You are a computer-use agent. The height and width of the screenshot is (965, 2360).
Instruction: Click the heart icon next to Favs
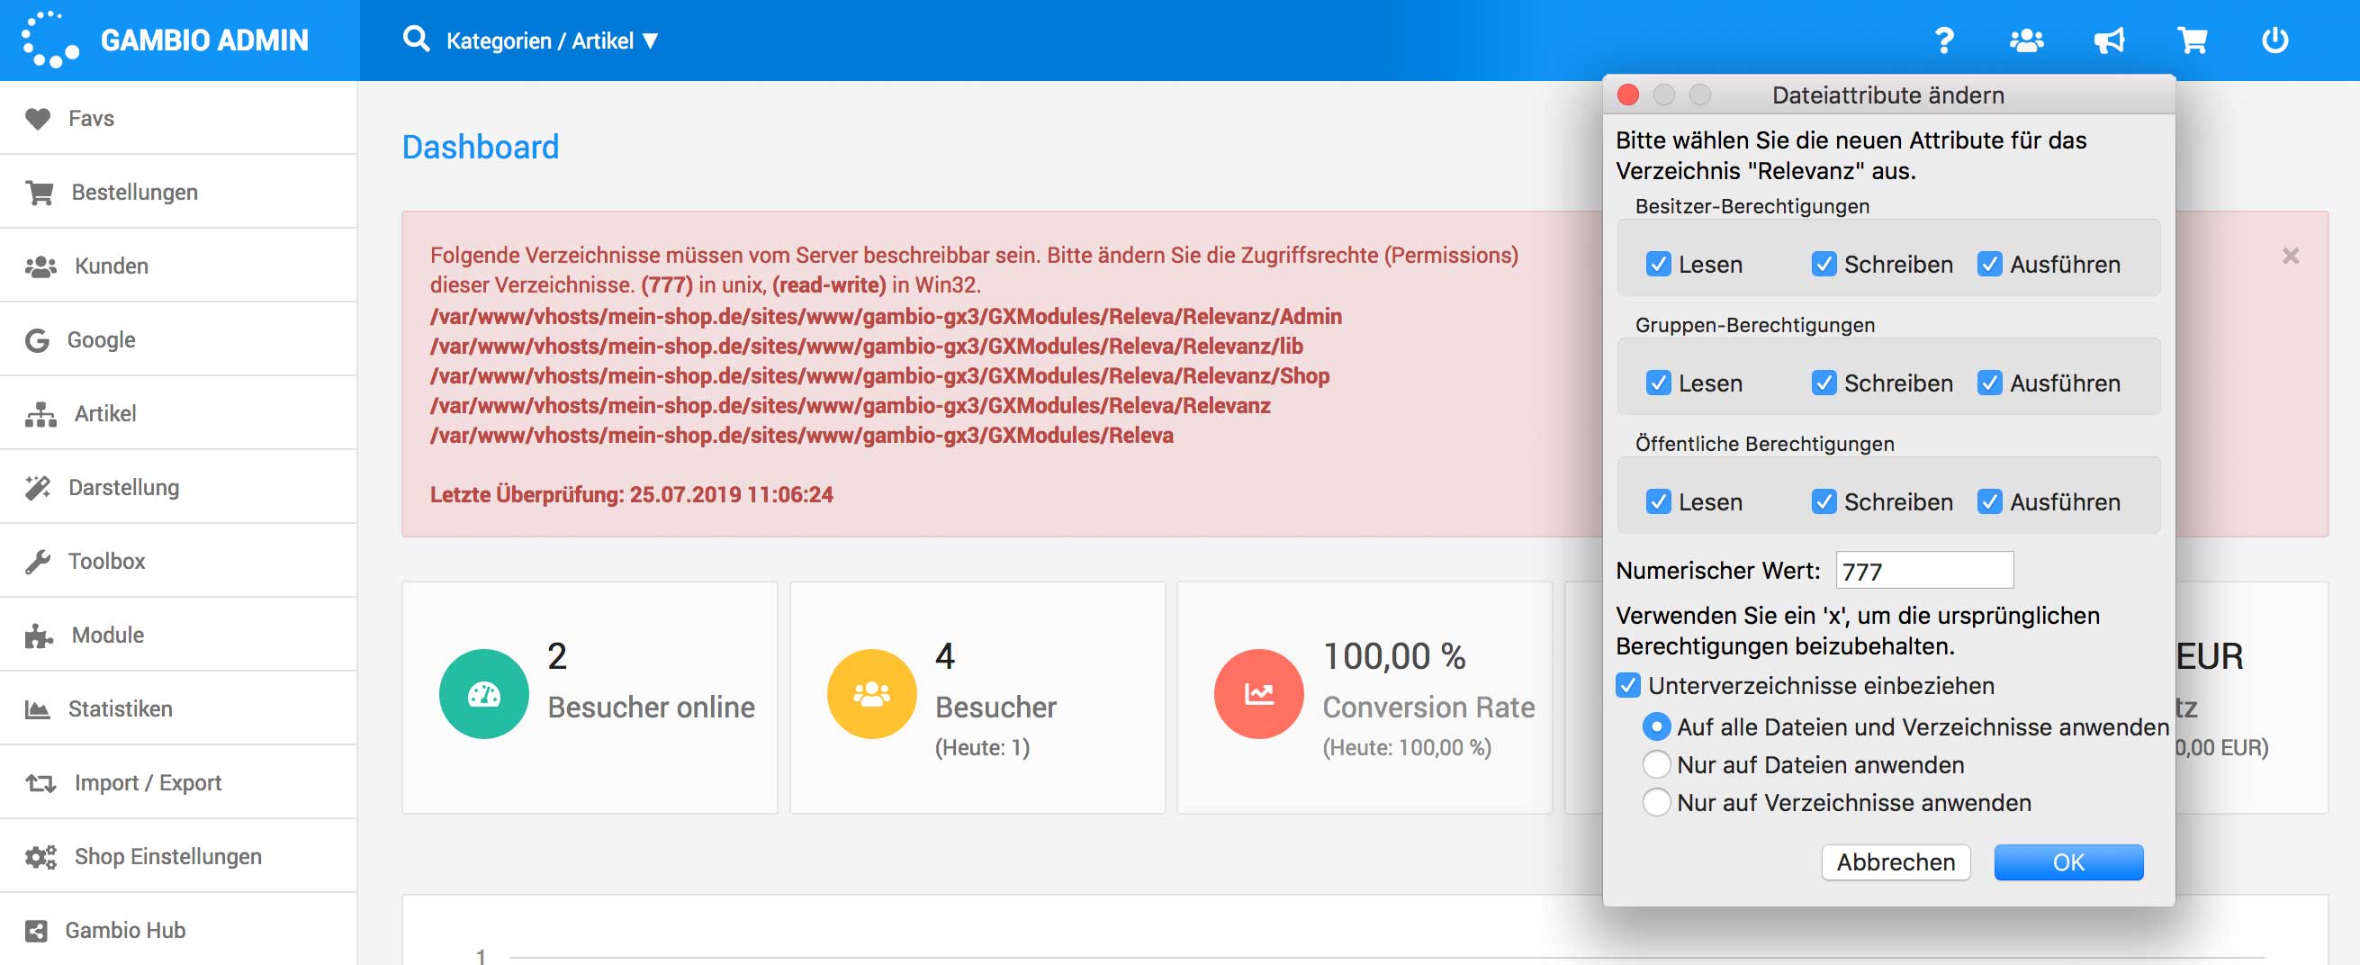coord(39,118)
